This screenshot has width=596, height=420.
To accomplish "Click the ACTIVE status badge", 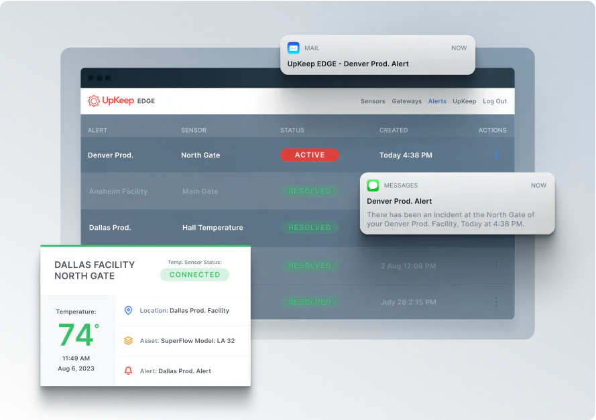I will pyautogui.click(x=310, y=155).
